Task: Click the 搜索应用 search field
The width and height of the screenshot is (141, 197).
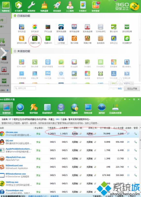Action: 25,88
